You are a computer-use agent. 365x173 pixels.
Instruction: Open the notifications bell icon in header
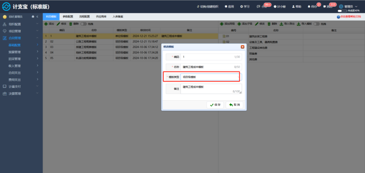[x=309, y=7]
